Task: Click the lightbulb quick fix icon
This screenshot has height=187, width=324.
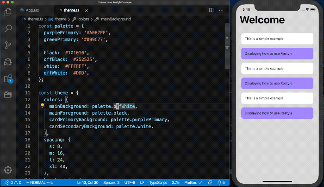Action: pyautogui.click(x=43, y=106)
